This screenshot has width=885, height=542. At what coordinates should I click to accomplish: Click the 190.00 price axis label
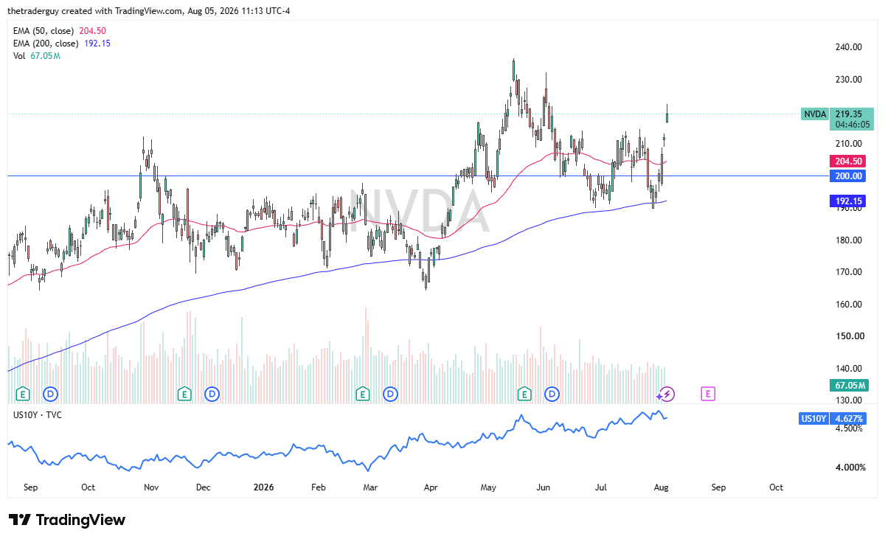click(x=849, y=209)
